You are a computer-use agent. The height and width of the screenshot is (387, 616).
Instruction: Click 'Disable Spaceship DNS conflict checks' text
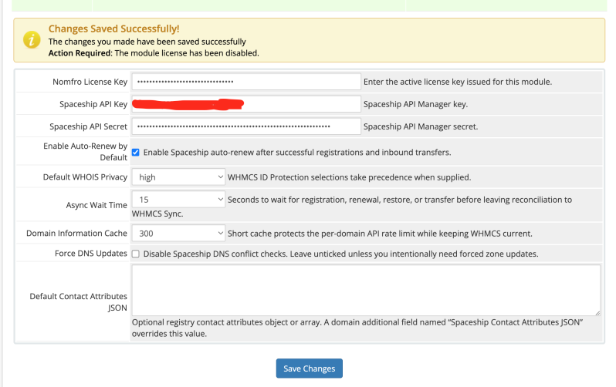(x=340, y=254)
